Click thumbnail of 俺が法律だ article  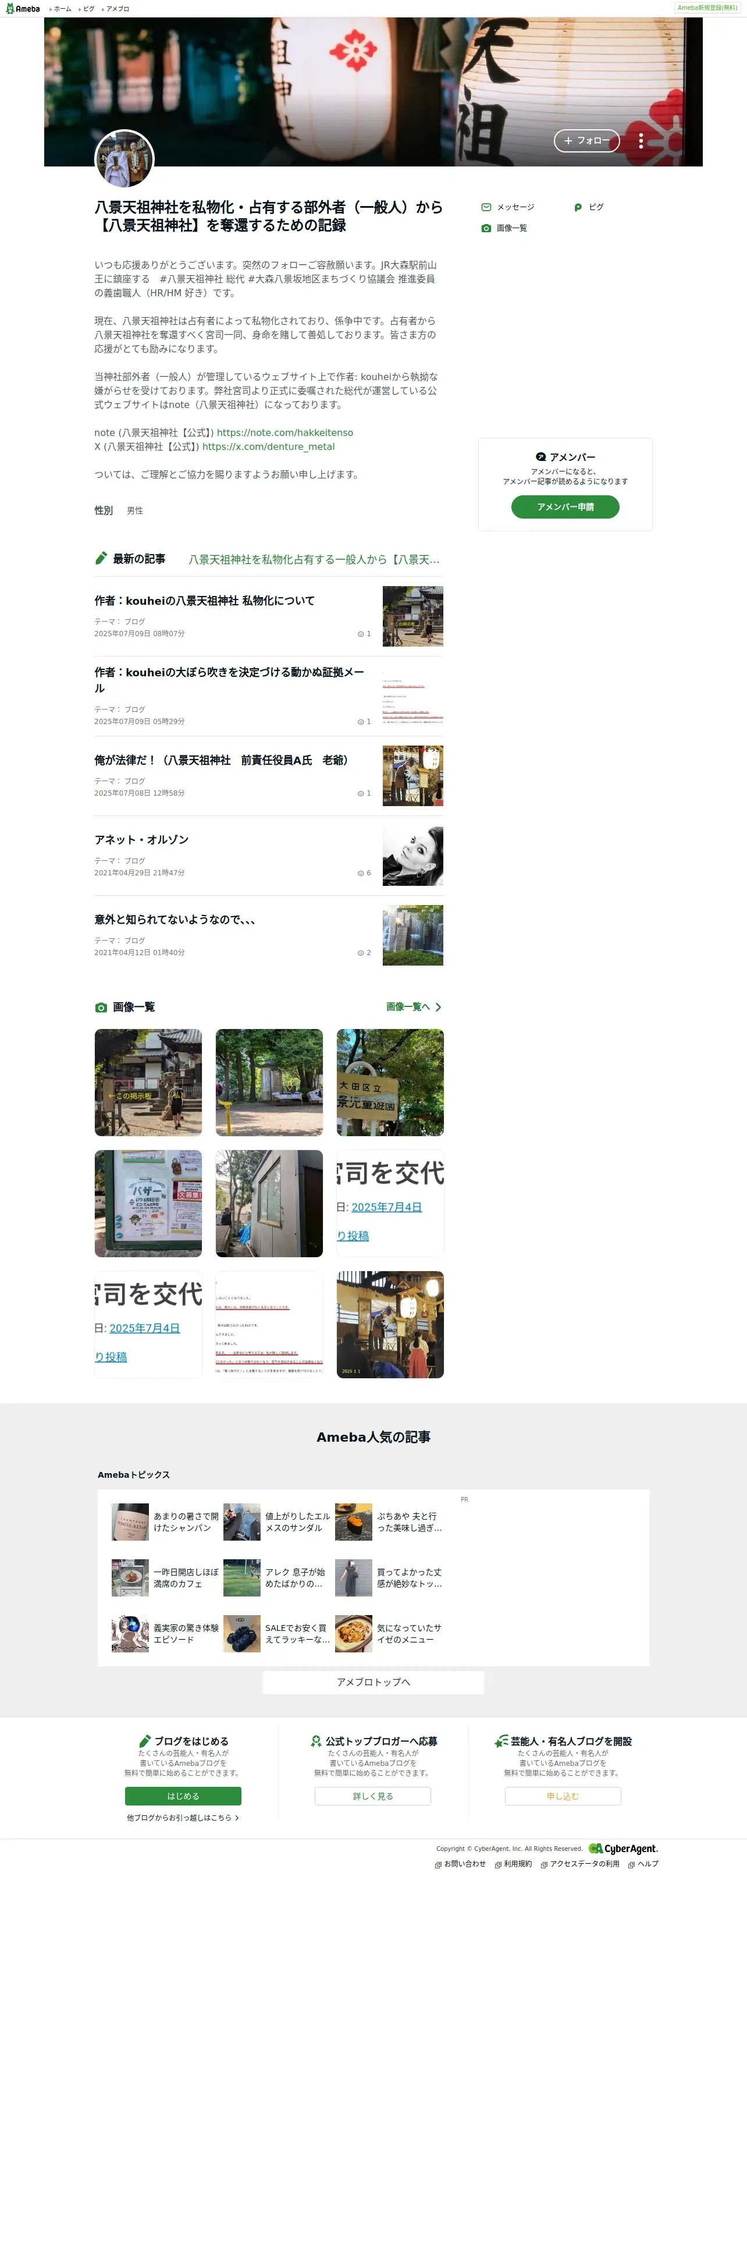(413, 775)
